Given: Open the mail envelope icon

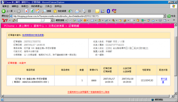Looking at the screenshot, I should tap(77, 11).
